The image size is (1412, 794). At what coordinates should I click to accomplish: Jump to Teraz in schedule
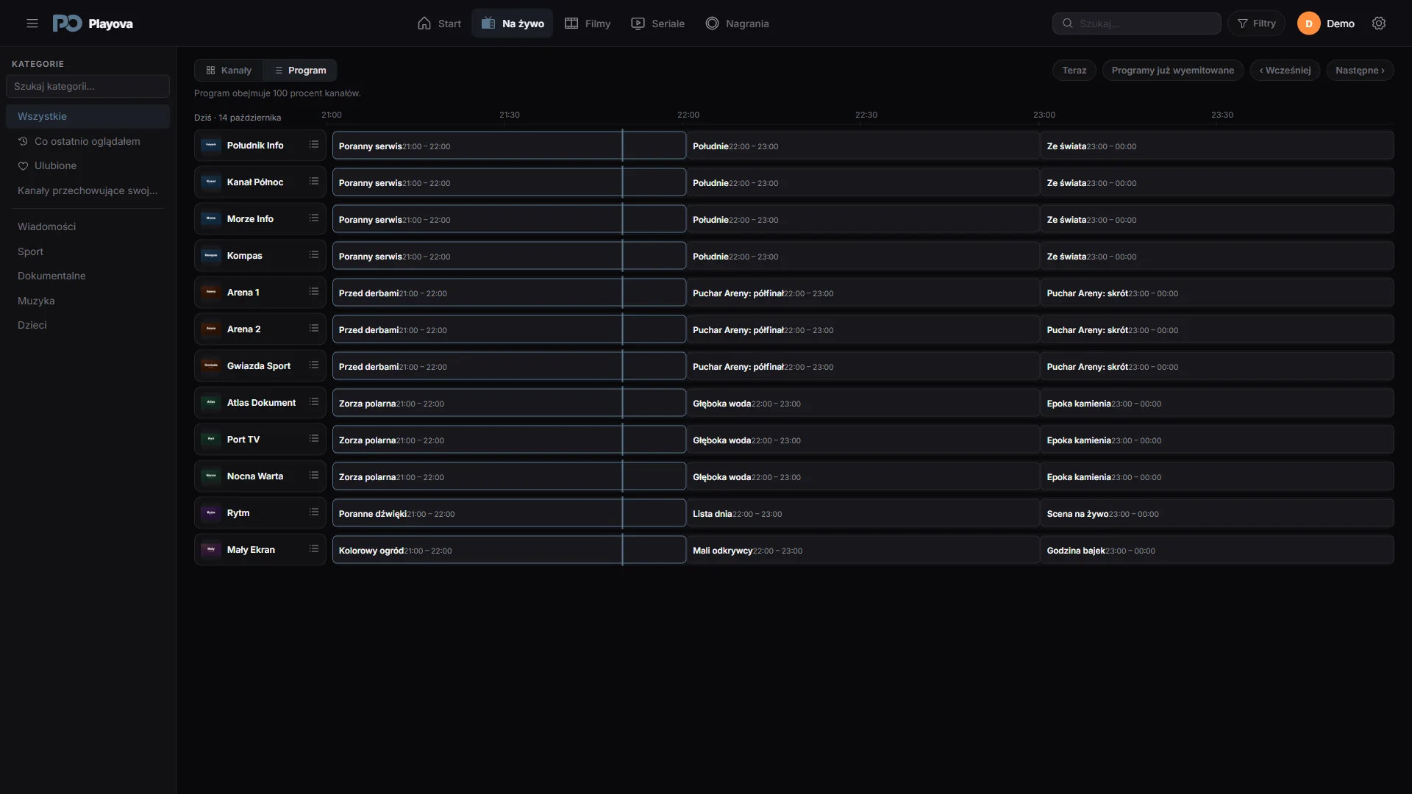click(x=1074, y=71)
